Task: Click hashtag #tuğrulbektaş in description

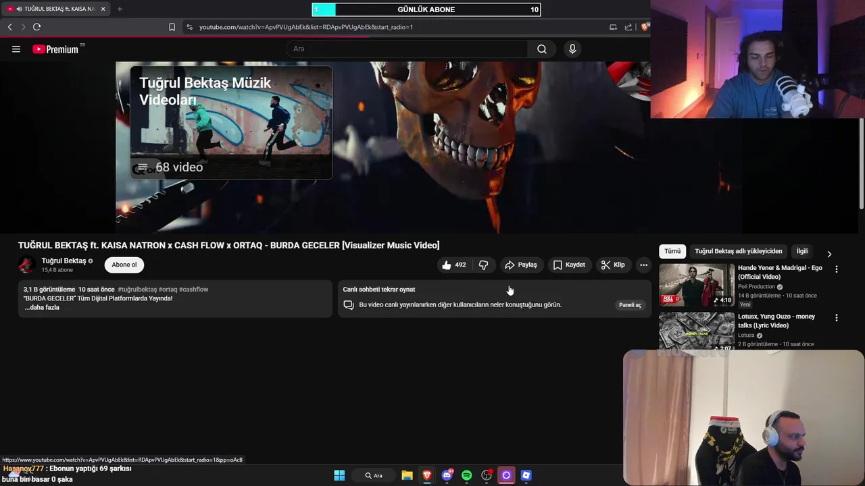Action: pyautogui.click(x=137, y=289)
